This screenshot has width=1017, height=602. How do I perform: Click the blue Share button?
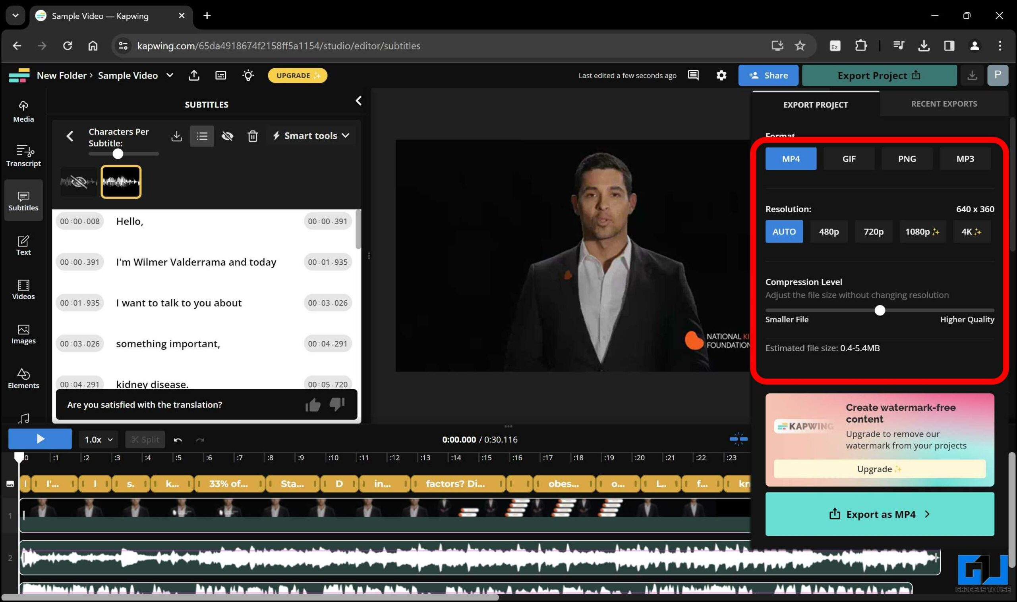(x=768, y=75)
